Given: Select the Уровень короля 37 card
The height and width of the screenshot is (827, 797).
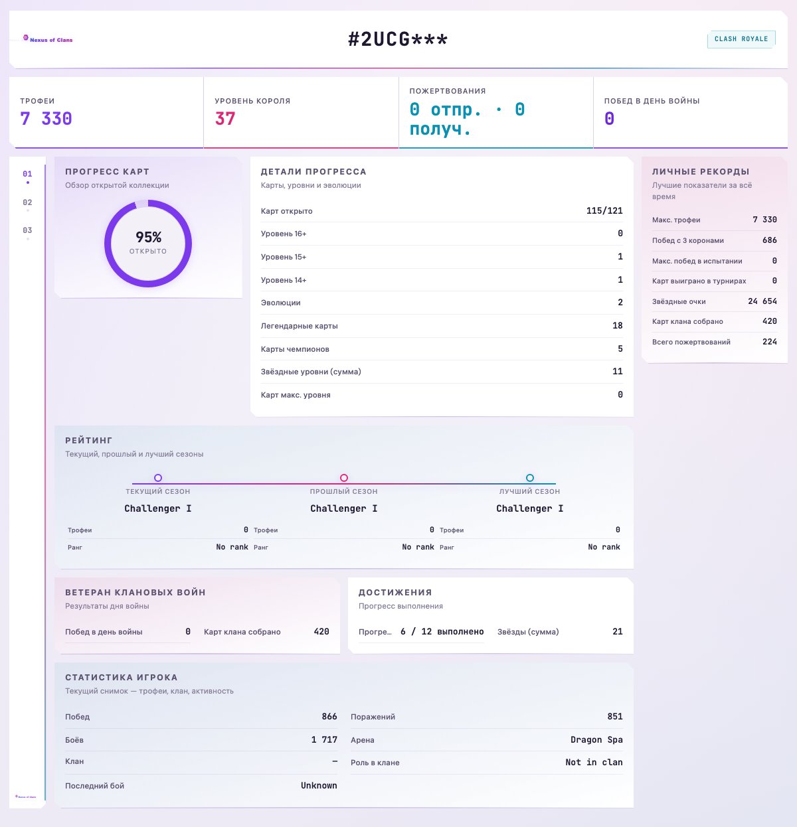Looking at the screenshot, I should click(301, 112).
